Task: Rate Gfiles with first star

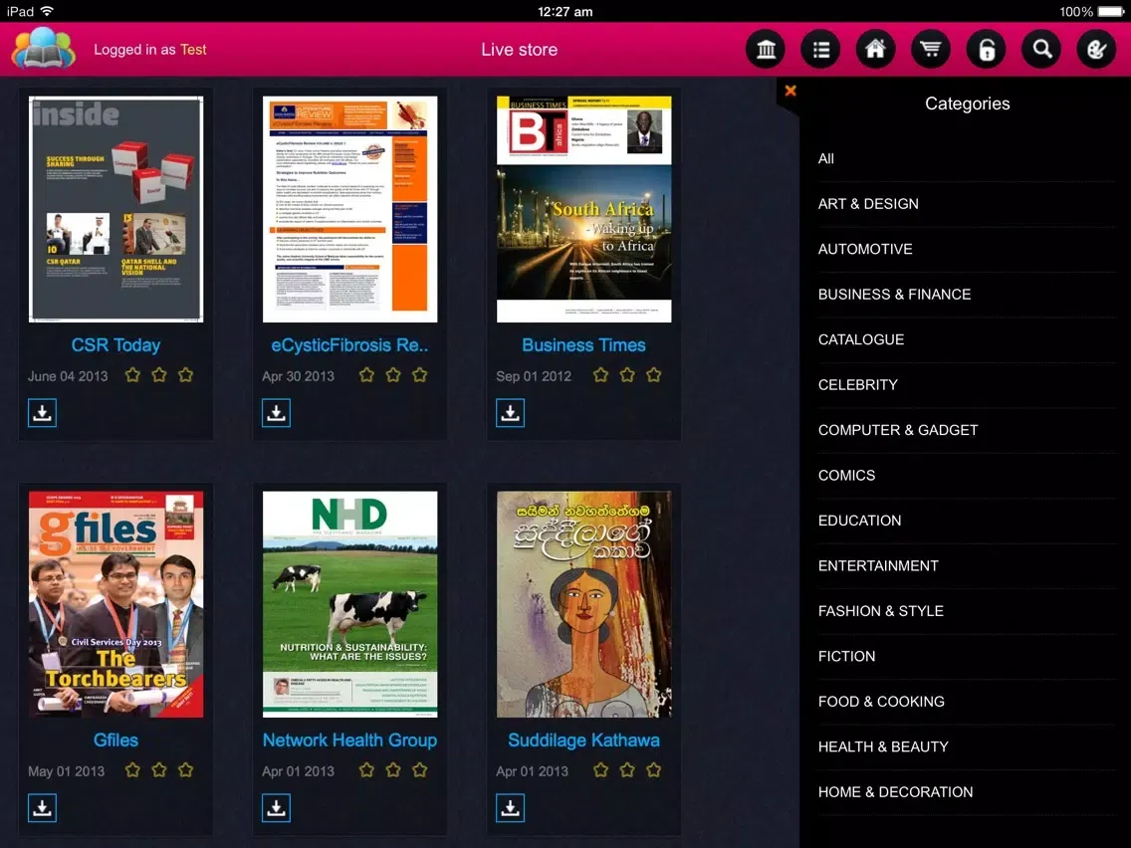Action: [132, 770]
